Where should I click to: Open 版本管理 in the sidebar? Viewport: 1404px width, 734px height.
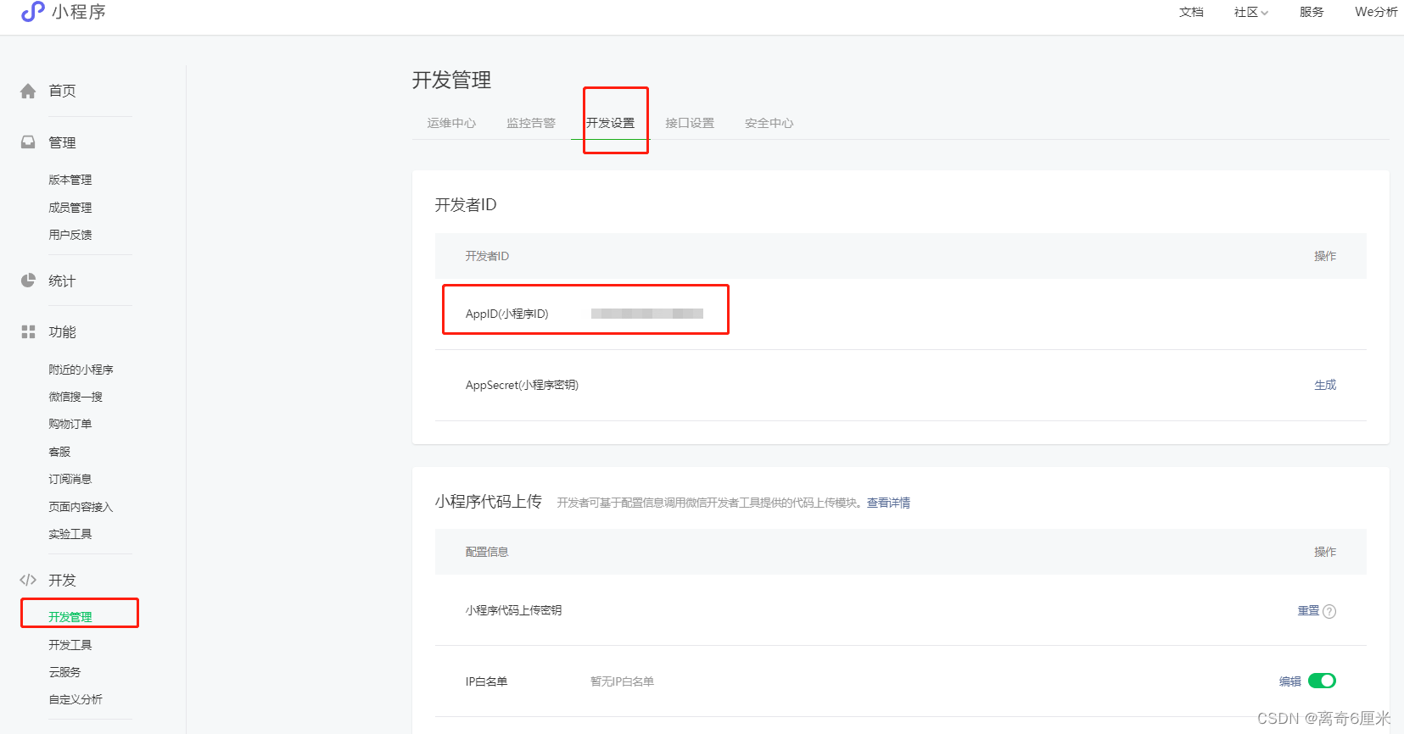[x=70, y=180]
